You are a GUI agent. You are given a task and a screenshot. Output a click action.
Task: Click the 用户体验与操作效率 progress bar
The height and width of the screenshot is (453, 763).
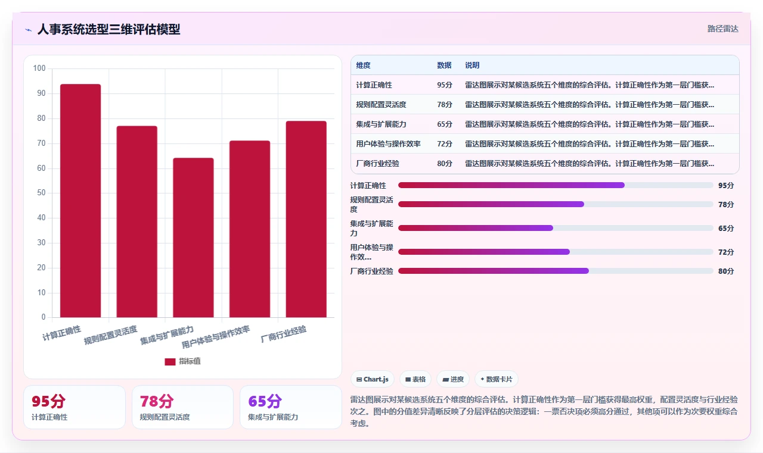556,252
